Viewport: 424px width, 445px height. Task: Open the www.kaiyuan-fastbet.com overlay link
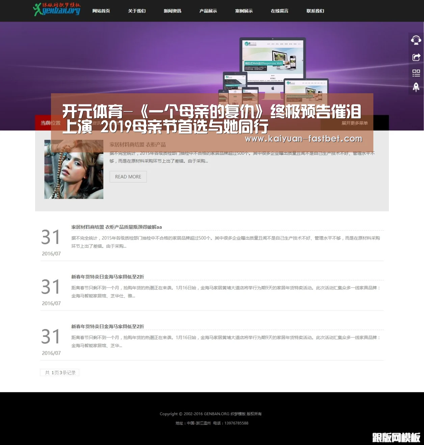(x=303, y=139)
